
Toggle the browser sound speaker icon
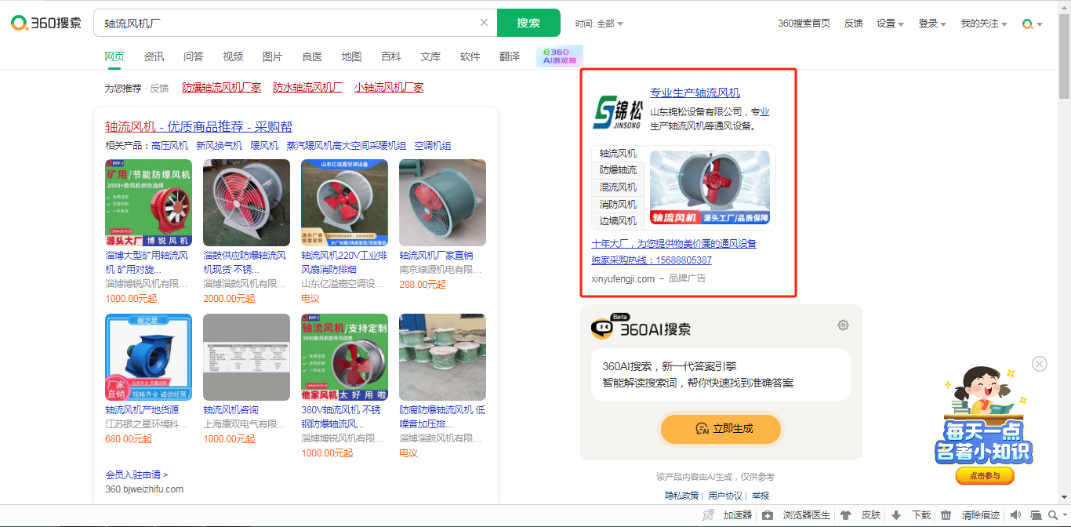pyautogui.click(x=1015, y=515)
